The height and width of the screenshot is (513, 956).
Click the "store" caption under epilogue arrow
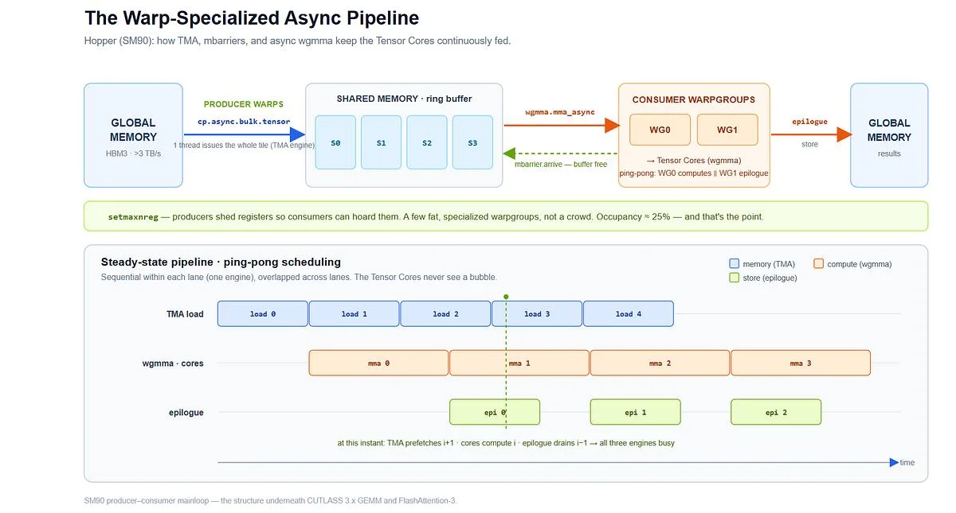pyautogui.click(x=809, y=144)
